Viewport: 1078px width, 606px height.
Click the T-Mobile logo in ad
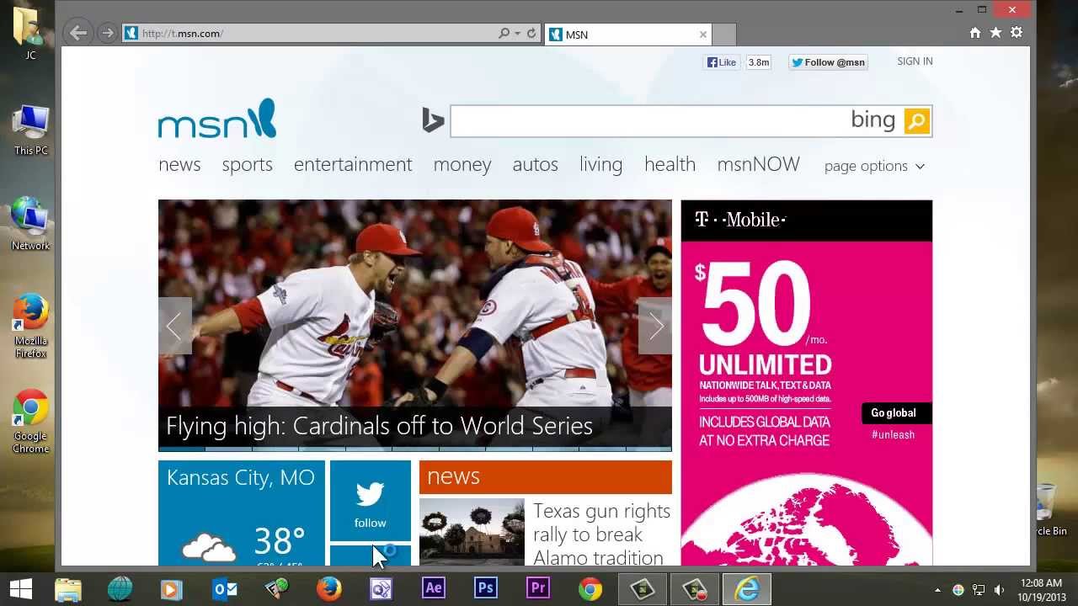tap(740, 221)
